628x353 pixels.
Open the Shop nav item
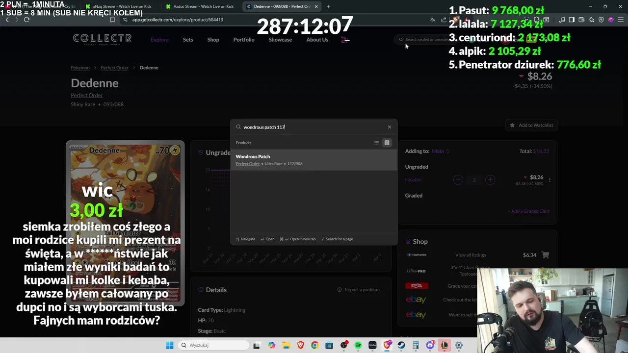point(213,40)
